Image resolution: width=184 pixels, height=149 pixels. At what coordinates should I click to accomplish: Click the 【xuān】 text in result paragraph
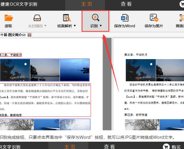click(131, 97)
